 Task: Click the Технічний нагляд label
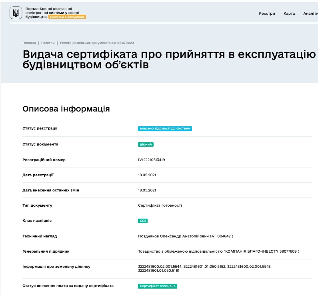pyautogui.click(x=40, y=236)
